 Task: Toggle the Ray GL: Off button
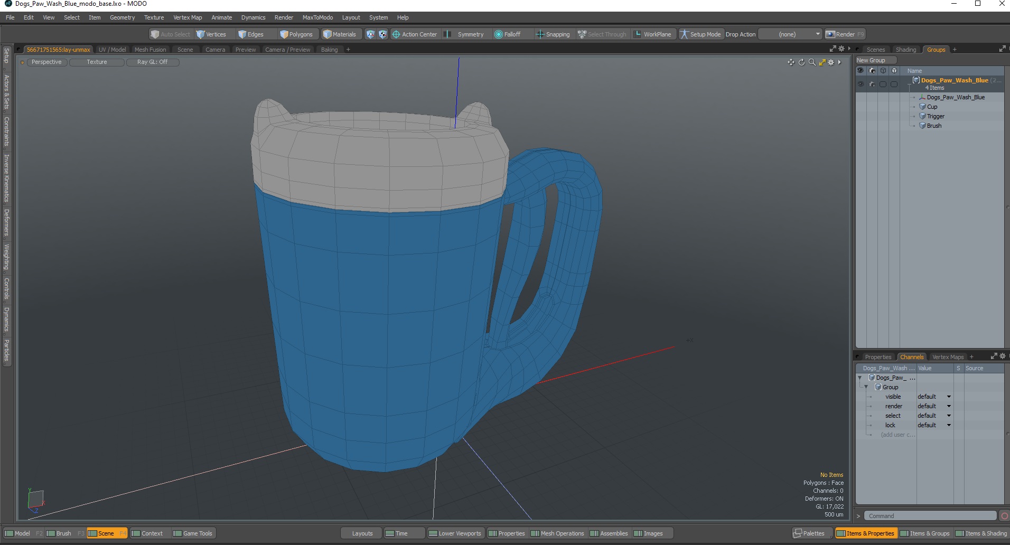[x=152, y=62]
